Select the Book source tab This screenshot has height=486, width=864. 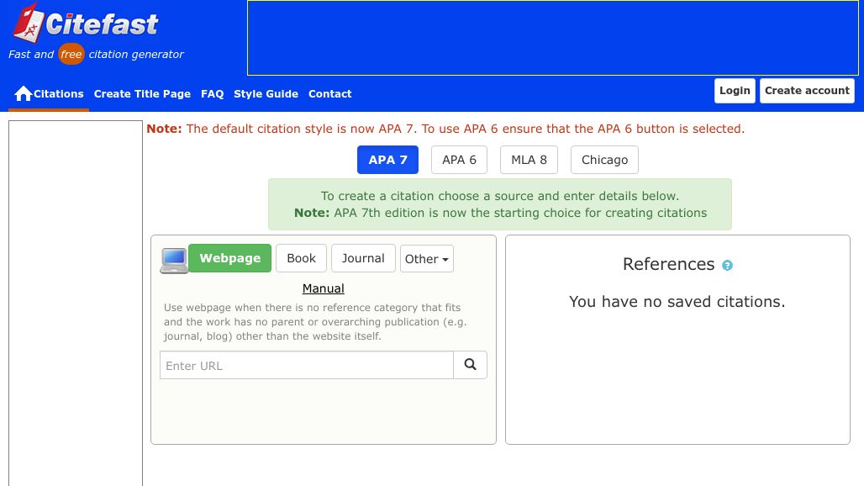tap(302, 258)
